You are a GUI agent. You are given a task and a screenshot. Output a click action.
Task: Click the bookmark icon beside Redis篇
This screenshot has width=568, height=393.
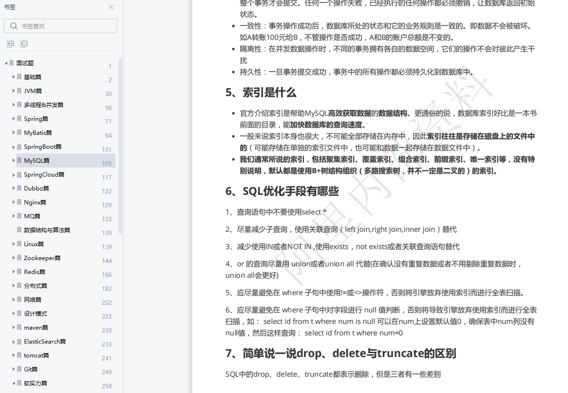tap(19, 272)
